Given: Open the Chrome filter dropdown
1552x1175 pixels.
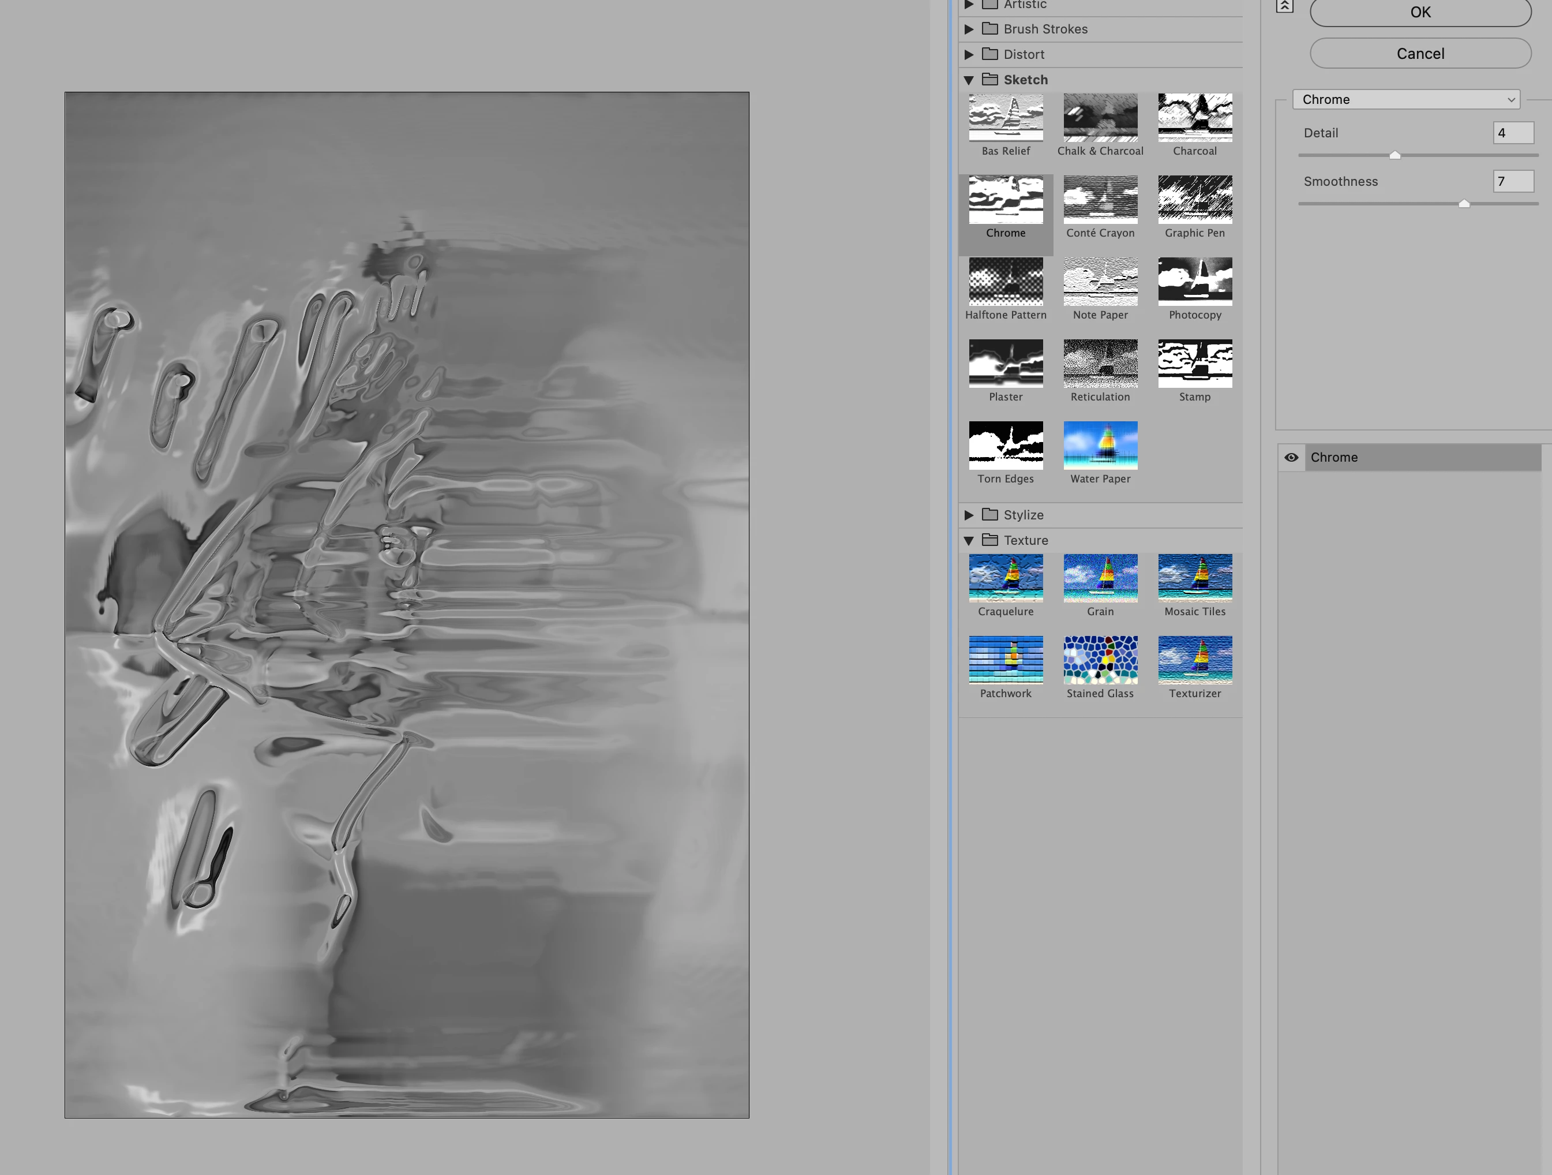Looking at the screenshot, I should (x=1406, y=100).
